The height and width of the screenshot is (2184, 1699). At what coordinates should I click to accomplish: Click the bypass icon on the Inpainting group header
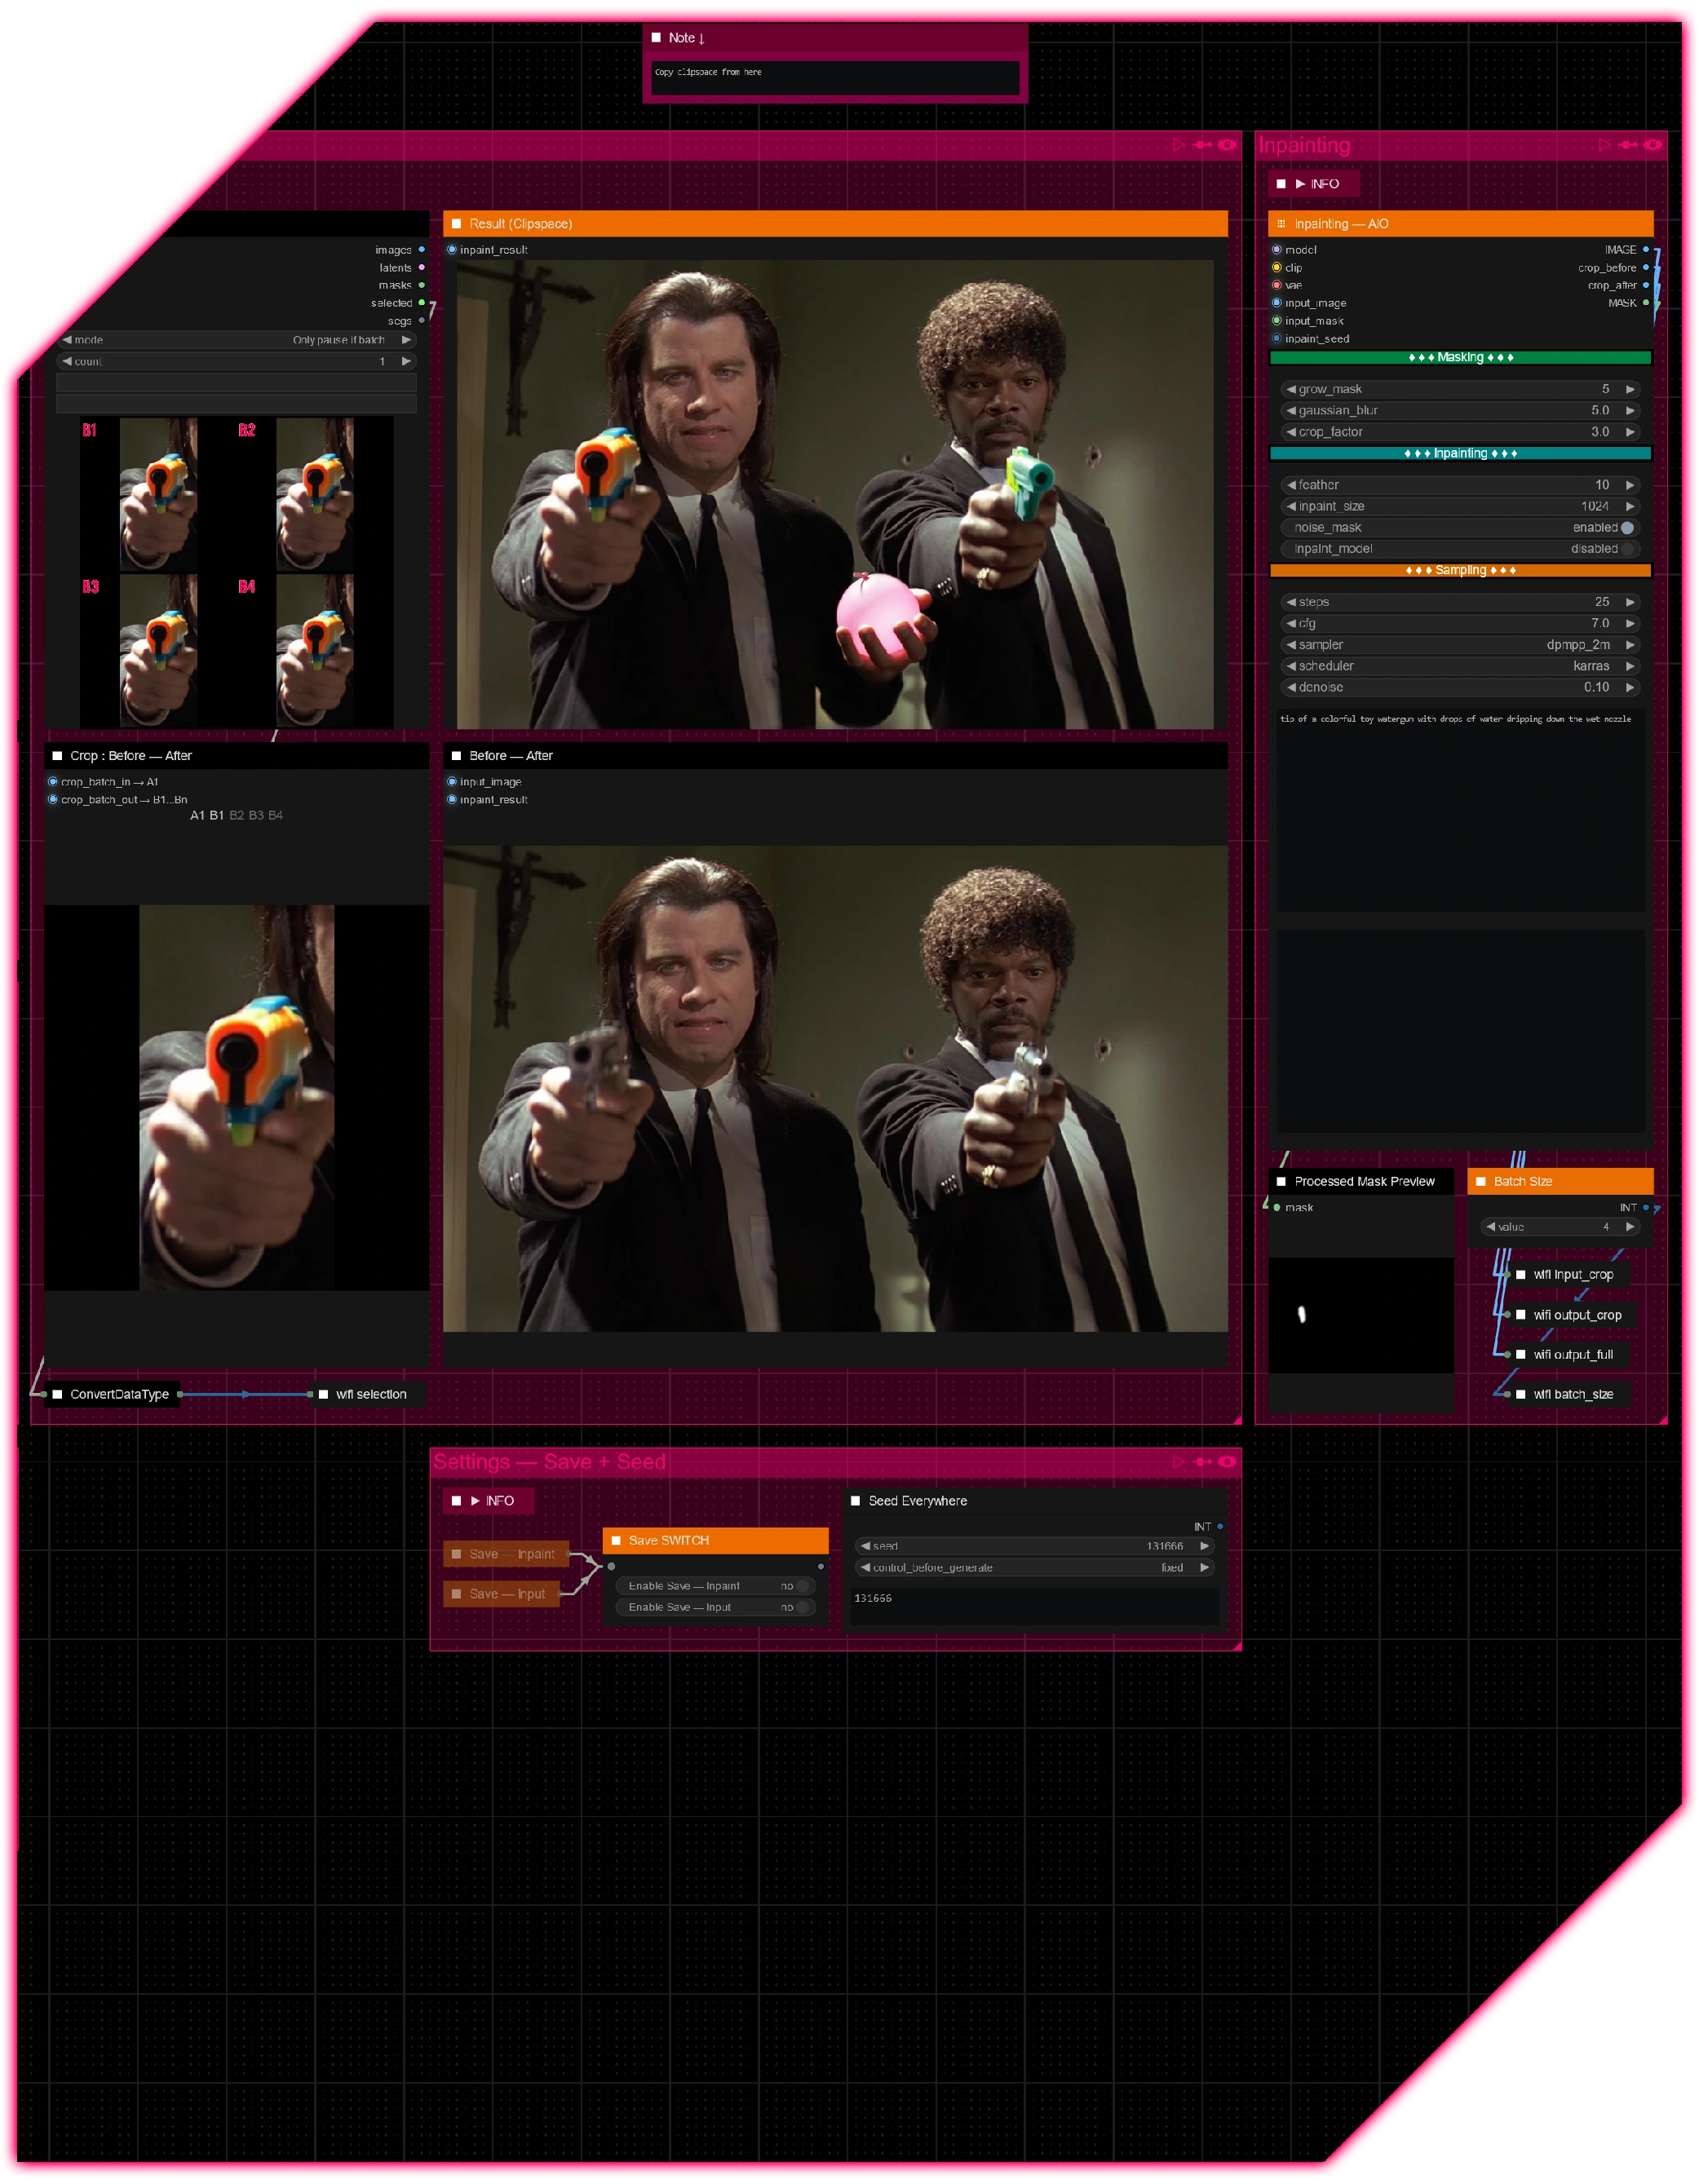[x=1627, y=145]
